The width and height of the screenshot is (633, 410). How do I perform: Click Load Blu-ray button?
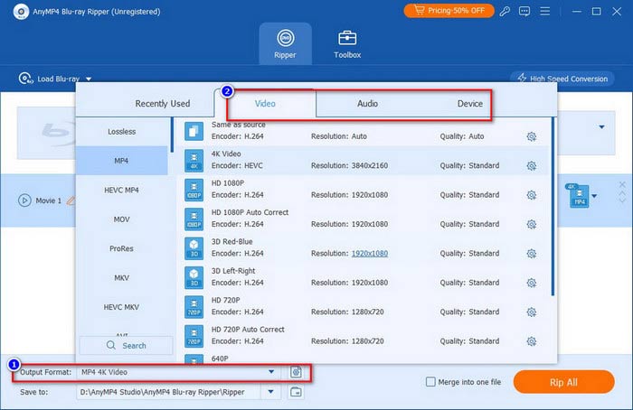click(x=49, y=79)
